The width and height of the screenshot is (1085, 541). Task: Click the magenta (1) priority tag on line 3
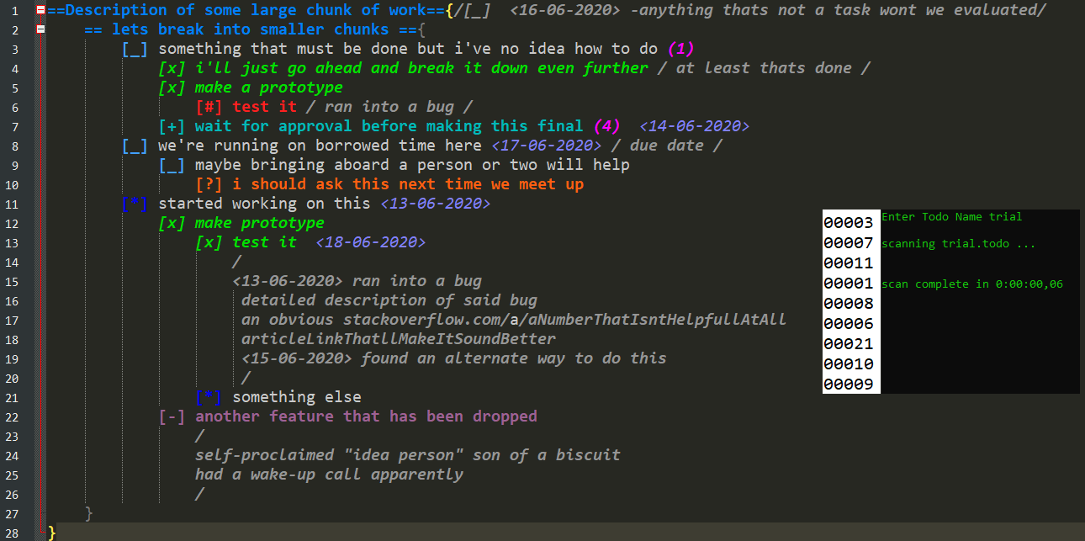click(x=680, y=49)
